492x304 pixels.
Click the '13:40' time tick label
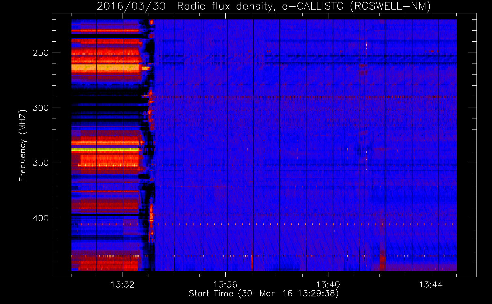328,285
